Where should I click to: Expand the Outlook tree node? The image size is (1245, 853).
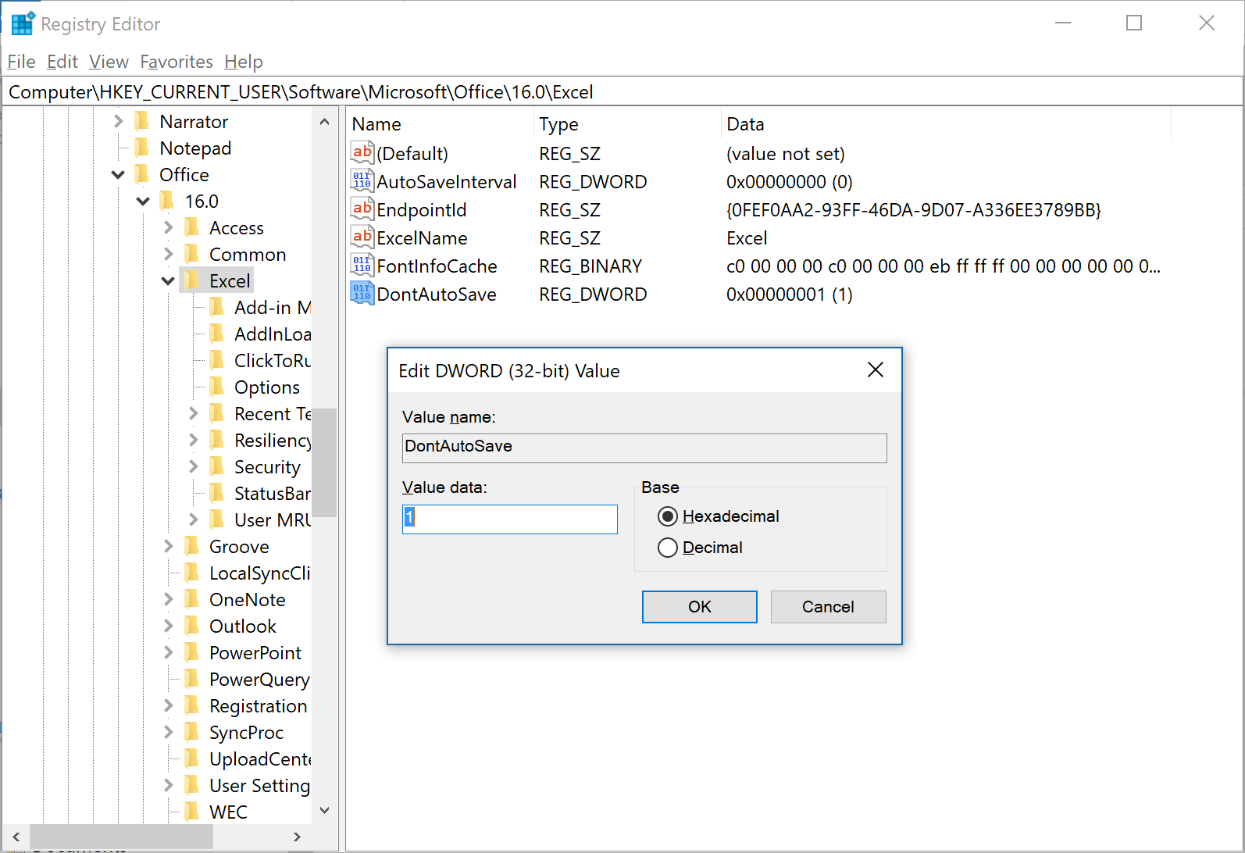[168, 626]
